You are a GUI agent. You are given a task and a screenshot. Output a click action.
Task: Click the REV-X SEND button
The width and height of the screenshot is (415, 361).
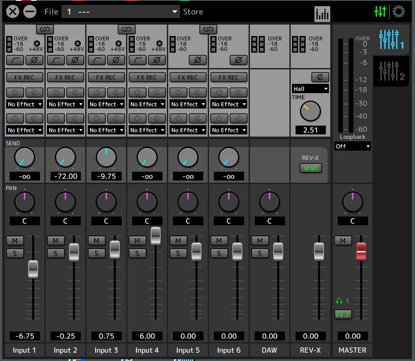(x=310, y=168)
